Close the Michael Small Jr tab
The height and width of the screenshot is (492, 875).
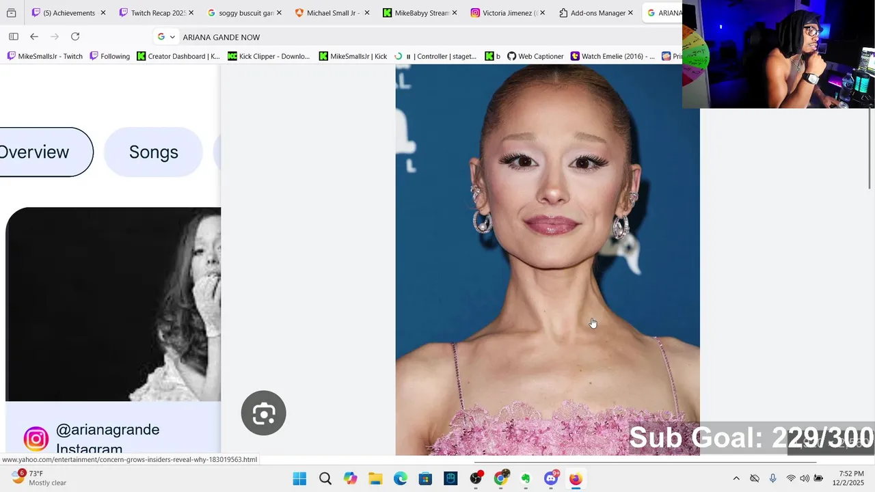click(x=367, y=13)
